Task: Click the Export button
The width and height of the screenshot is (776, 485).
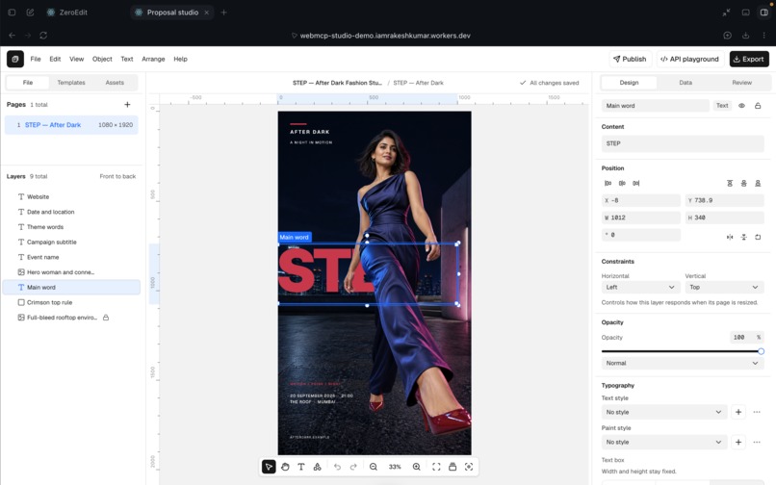Action: tap(749, 59)
